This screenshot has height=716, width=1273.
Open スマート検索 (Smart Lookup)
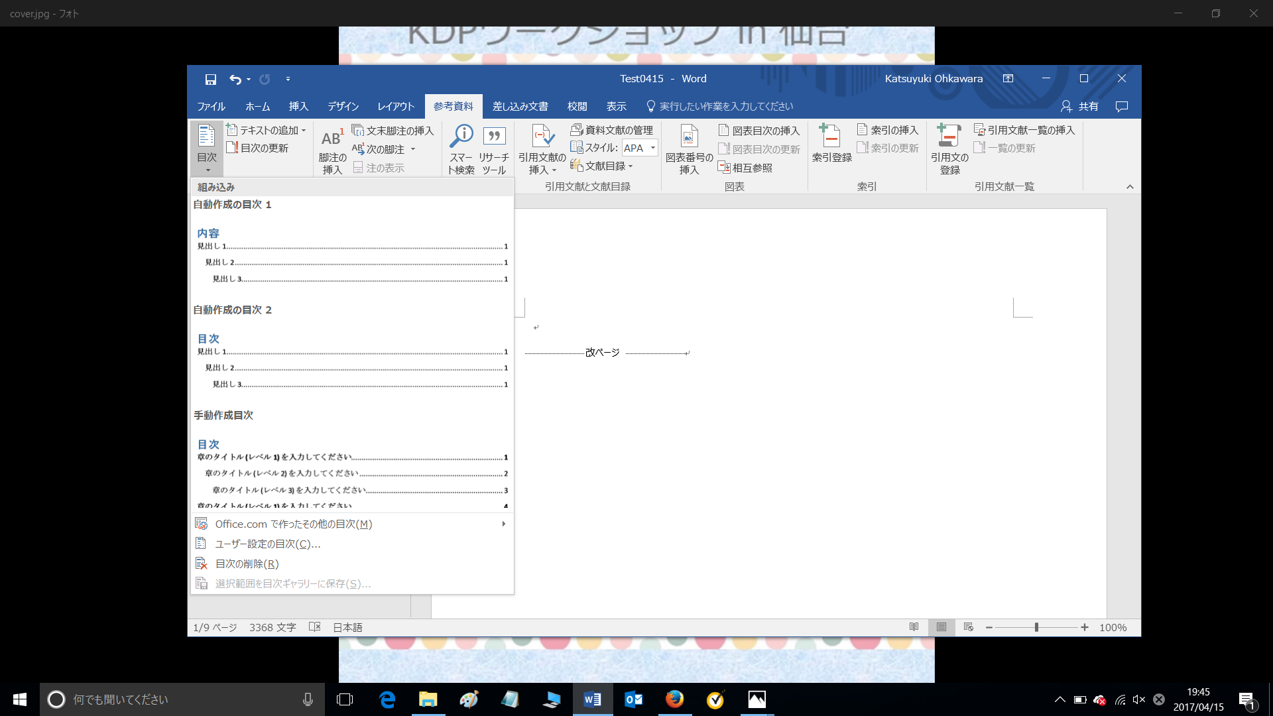pyautogui.click(x=461, y=149)
